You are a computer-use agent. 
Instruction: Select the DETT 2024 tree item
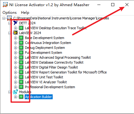tap(27, 23)
